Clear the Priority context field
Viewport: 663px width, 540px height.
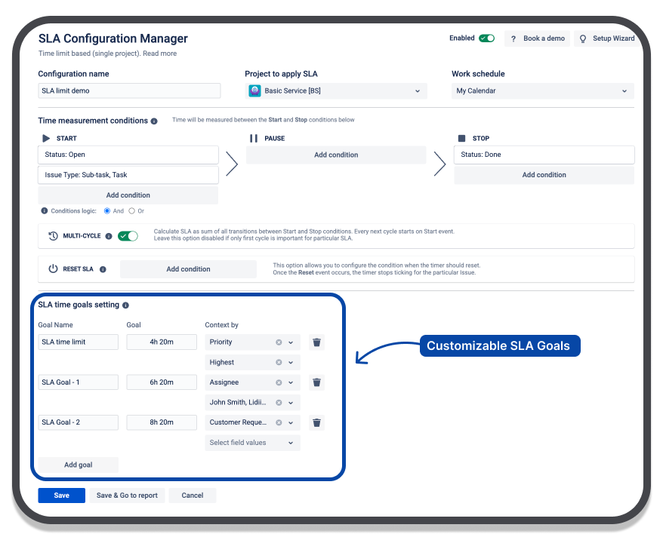279,342
